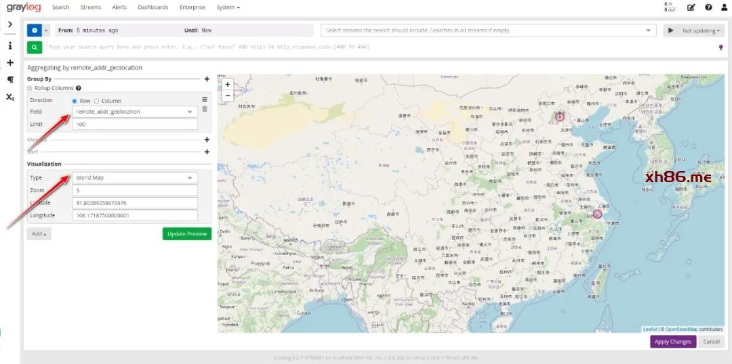Open the Streams menu item

click(90, 7)
